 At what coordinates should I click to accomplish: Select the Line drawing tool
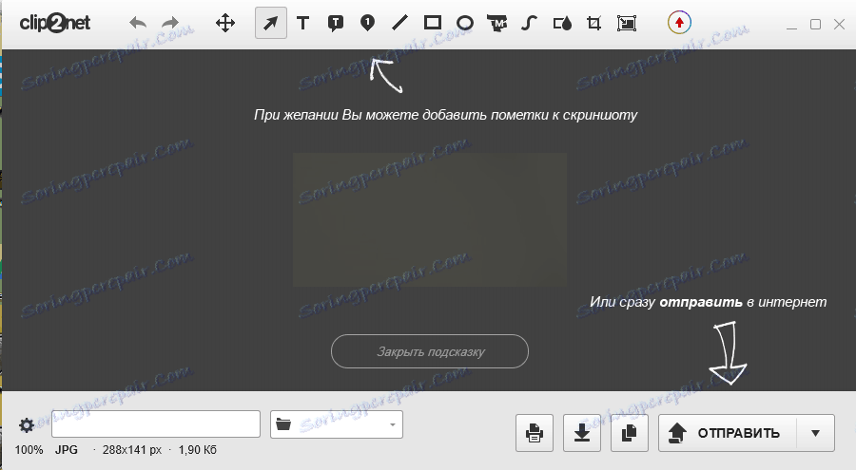pyautogui.click(x=399, y=23)
